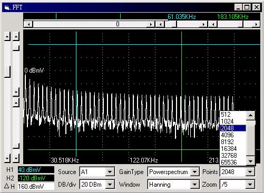Click the 183.105KHz cursor frequency readout
Image resolution: width=264 pixels, height=193 pixels.
233,17
